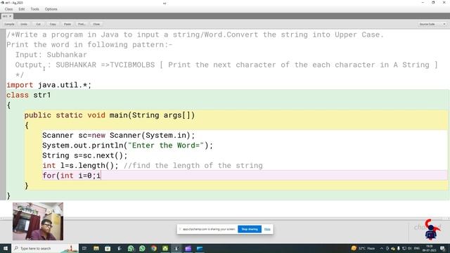The width and height of the screenshot is (450, 253).
Task: Click the Undo toolbar button
Action: click(24, 25)
